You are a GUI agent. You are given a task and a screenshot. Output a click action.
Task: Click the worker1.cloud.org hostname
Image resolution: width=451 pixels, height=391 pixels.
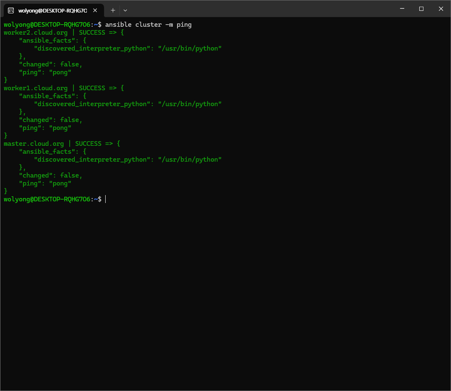(35, 88)
